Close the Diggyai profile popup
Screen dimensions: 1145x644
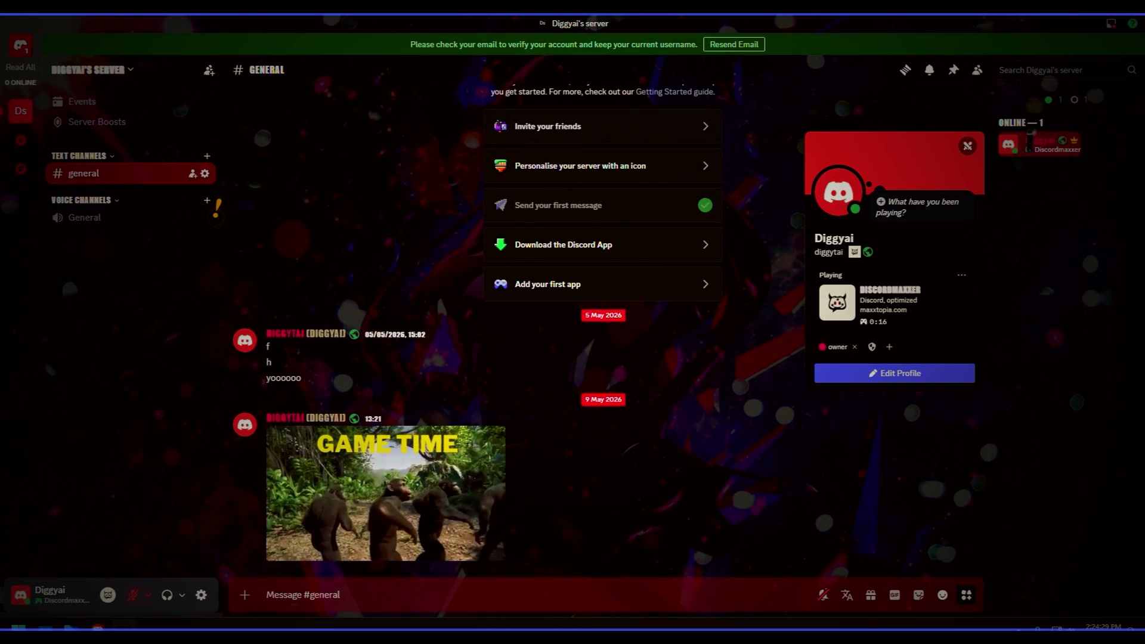click(967, 146)
